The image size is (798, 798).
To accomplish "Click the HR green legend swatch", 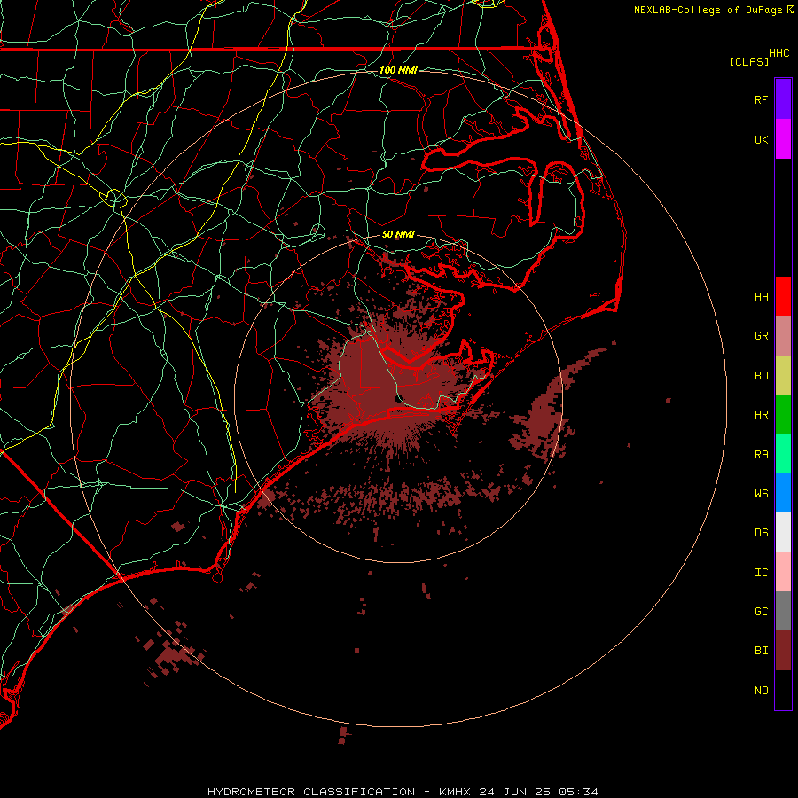I will [x=783, y=415].
